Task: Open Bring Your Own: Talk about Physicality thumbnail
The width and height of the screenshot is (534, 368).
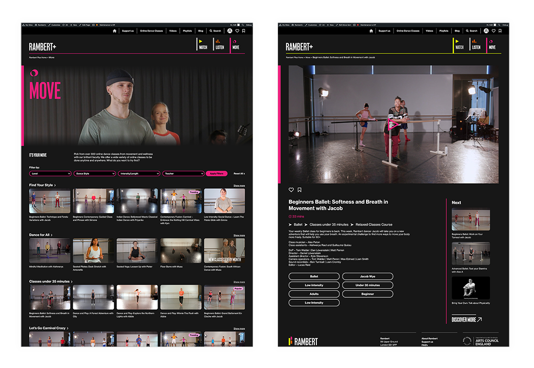Action: (471, 288)
